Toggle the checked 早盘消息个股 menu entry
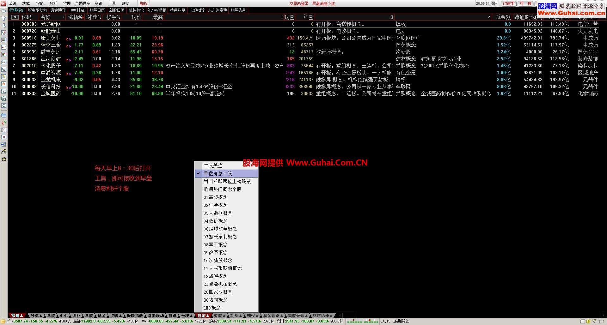The height and width of the screenshot is (325, 607). pyautogui.click(x=226, y=173)
